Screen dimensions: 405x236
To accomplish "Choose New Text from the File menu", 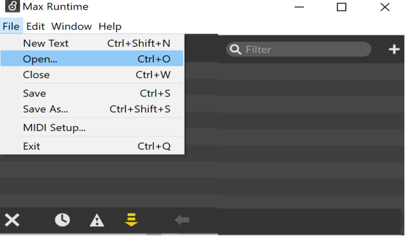I will 92,43.
